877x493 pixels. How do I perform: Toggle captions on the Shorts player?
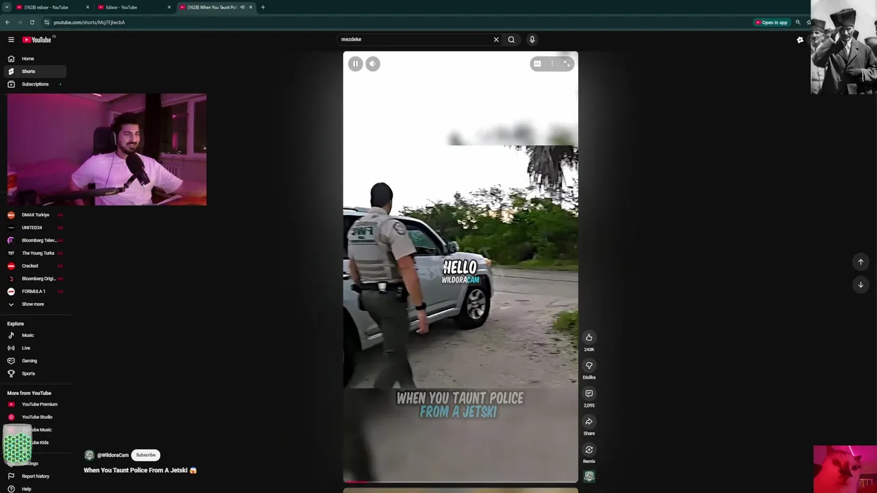click(x=537, y=64)
